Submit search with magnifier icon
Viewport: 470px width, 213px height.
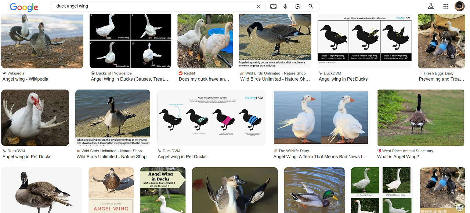(x=311, y=6)
